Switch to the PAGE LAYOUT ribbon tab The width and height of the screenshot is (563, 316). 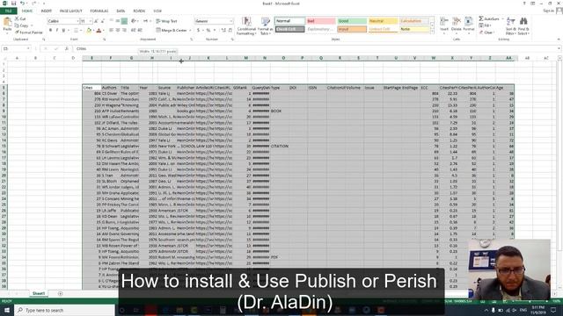pyautogui.click(x=70, y=11)
